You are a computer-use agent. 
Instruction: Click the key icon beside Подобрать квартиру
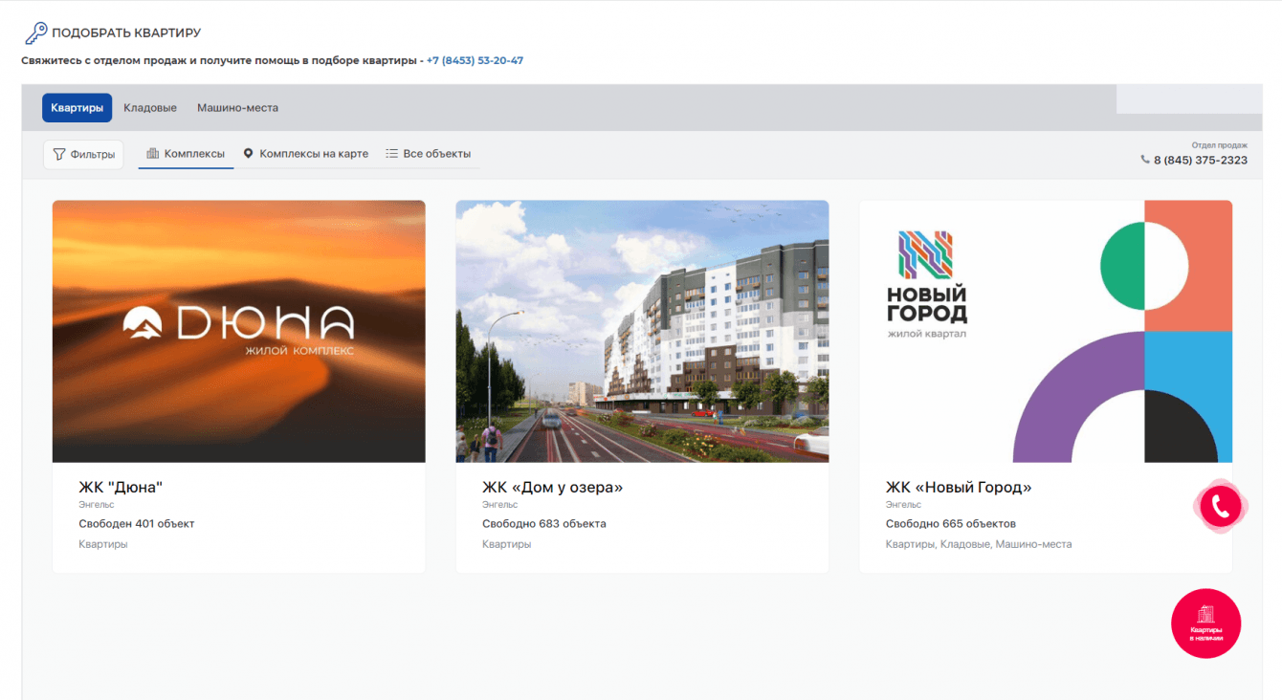coord(35,33)
